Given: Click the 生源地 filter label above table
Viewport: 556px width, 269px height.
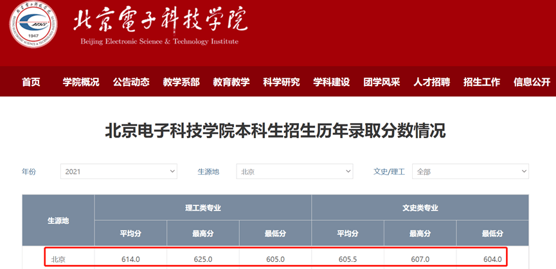Looking at the screenshot, I should pyautogui.click(x=208, y=171).
